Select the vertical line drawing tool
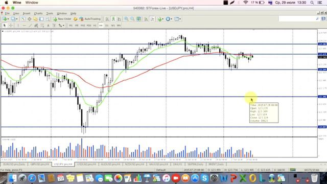The image size is (327, 184). 18,26
